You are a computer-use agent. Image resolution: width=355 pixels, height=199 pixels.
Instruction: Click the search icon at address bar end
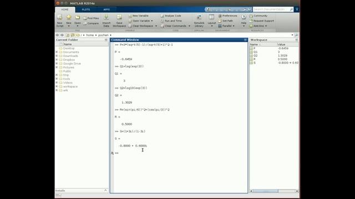(296, 35)
